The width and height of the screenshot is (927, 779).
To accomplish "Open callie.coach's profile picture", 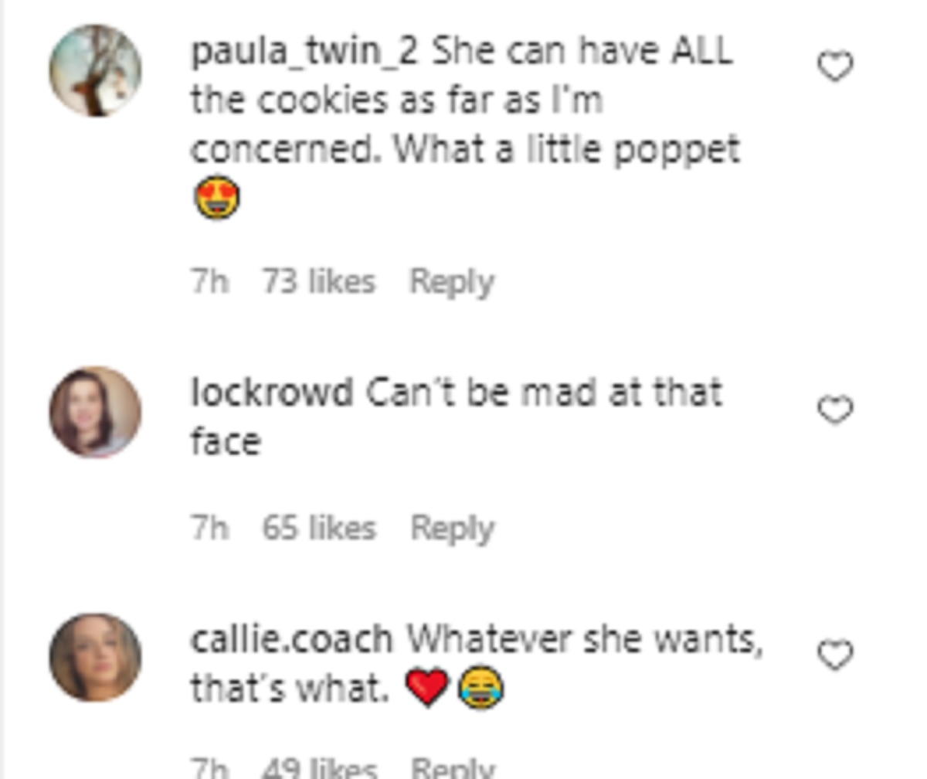I will [x=95, y=658].
